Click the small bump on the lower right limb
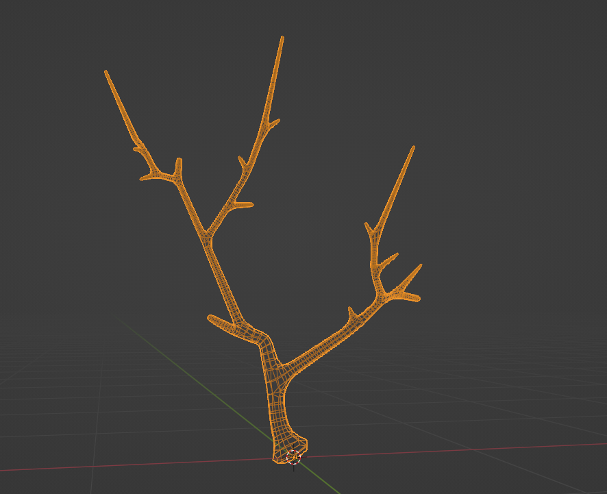The height and width of the screenshot is (494, 607). click(351, 312)
